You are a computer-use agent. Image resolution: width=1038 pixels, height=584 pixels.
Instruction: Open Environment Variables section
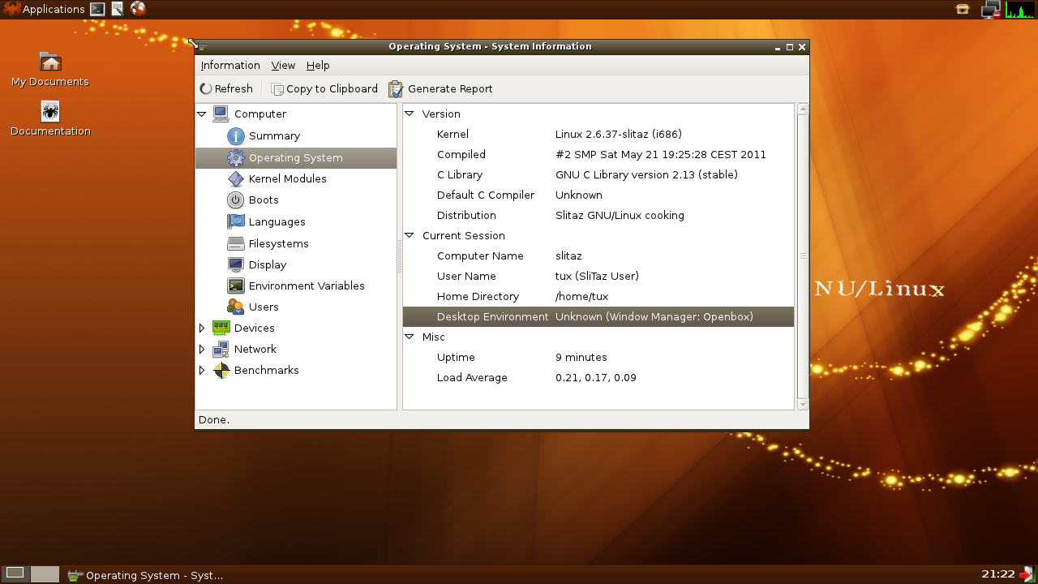pos(306,286)
